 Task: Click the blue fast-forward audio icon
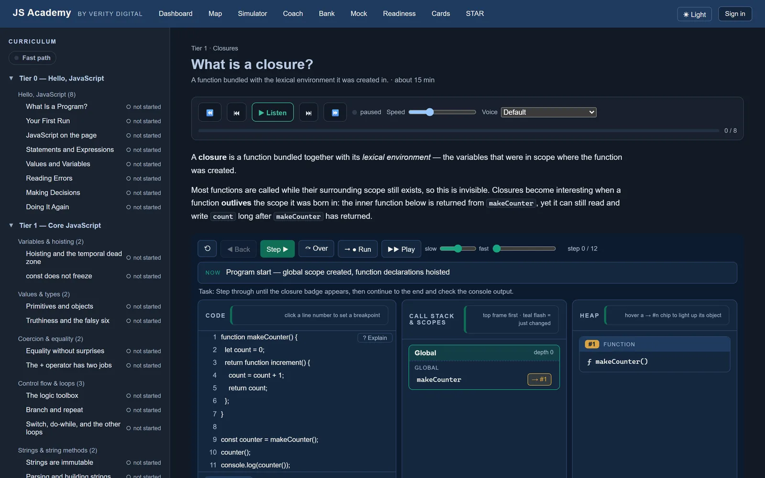pyautogui.click(x=335, y=112)
